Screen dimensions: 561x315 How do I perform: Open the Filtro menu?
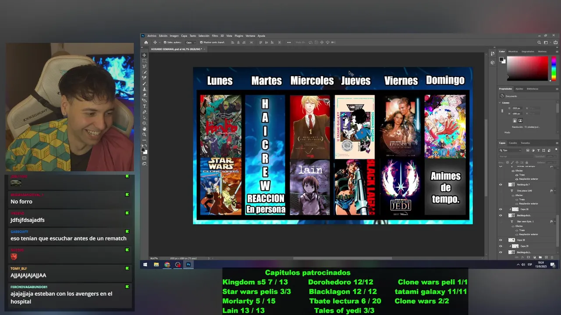[215, 36]
